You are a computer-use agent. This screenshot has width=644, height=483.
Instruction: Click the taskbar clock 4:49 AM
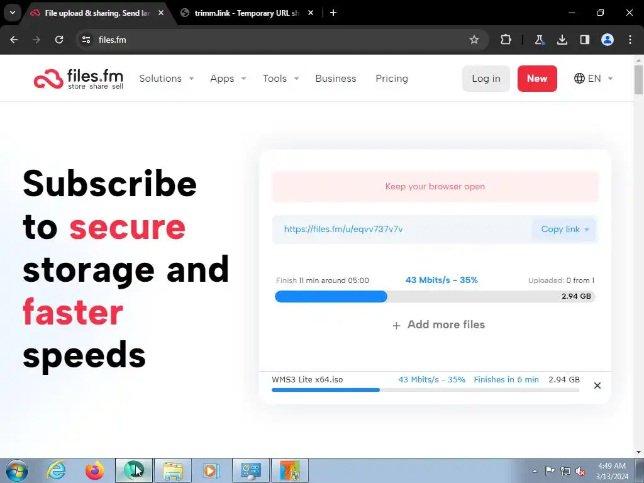tap(612, 466)
